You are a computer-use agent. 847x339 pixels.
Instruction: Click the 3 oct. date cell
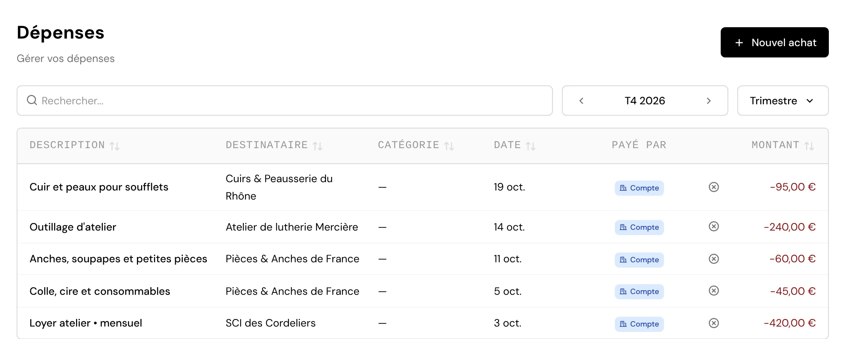coord(507,323)
